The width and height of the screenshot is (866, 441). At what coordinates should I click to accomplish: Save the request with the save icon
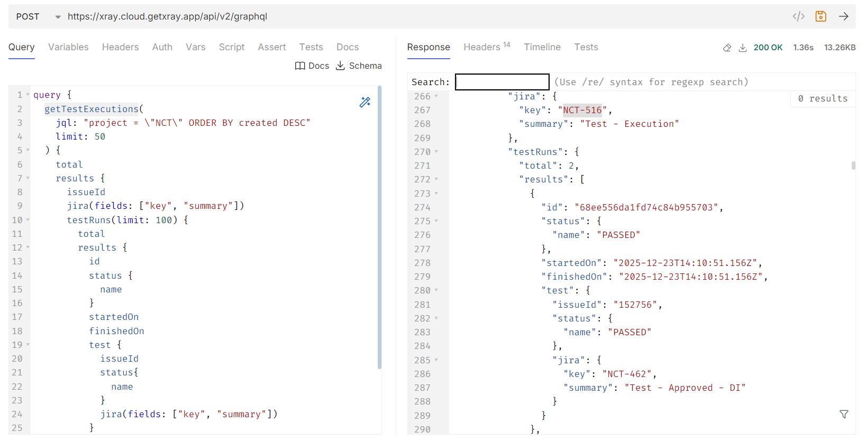click(821, 16)
